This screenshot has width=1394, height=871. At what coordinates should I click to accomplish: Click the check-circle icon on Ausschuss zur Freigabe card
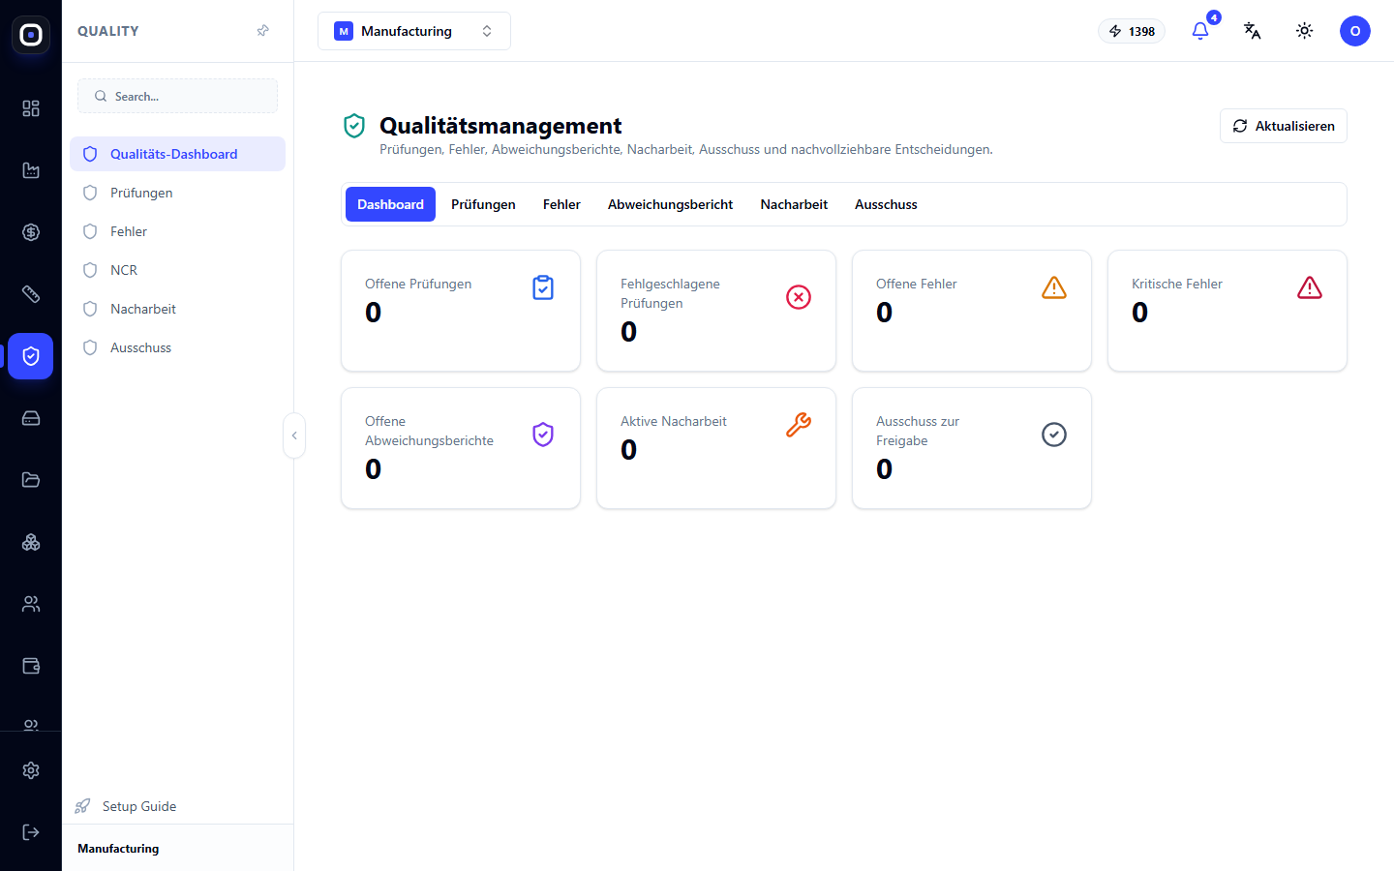click(x=1054, y=435)
